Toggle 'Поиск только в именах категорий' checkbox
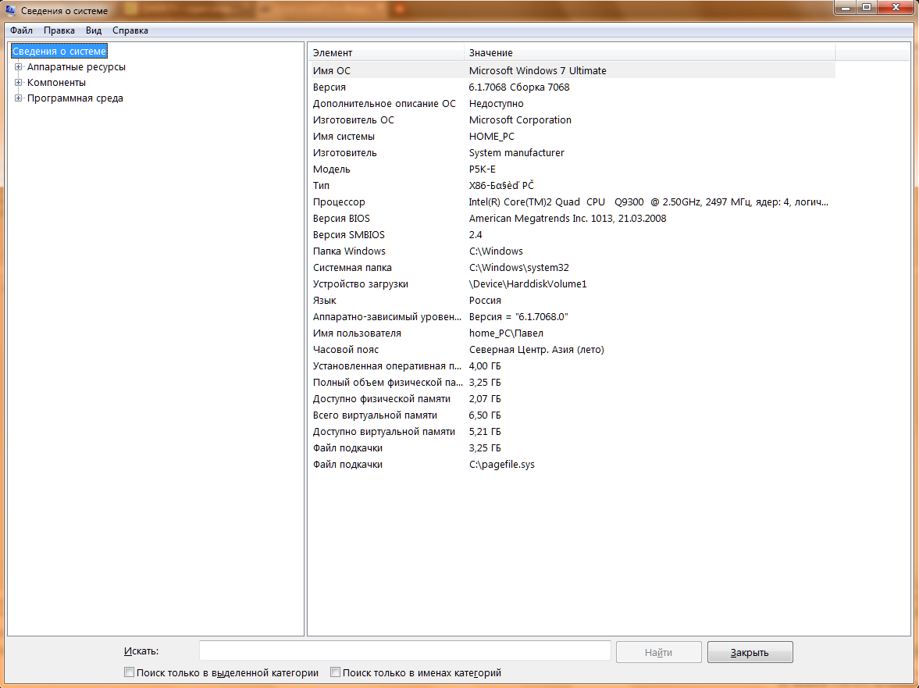Image resolution: width=919 pixels, height=688 pixels. tap(335, 672)
